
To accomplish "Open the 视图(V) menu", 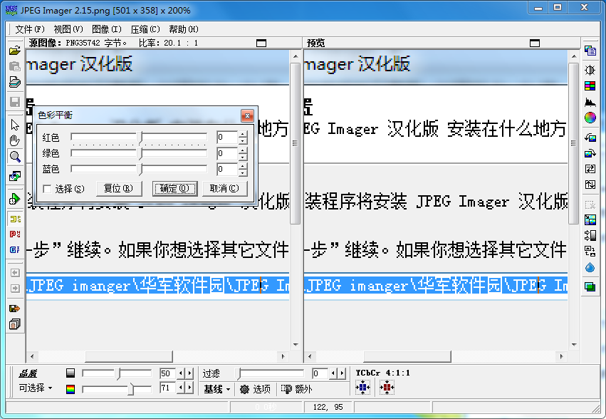I will click(68, 29).
